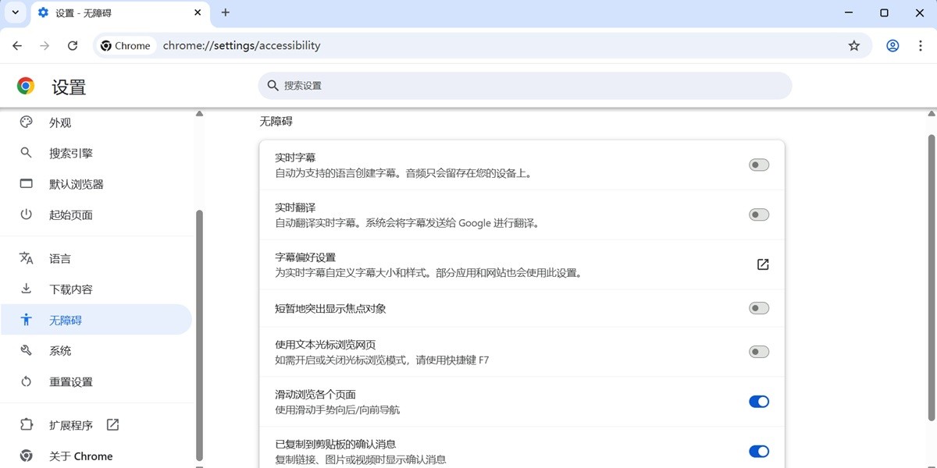
Task: Select 无障碍 in the settings sidebar
Action: click(x=66, y=320)
